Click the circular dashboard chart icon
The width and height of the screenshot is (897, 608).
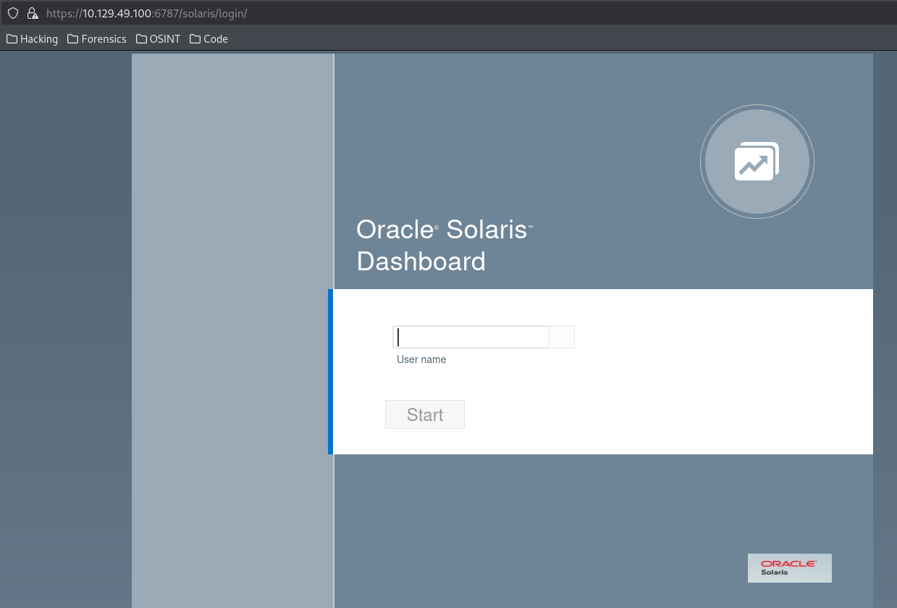[757, 162]
